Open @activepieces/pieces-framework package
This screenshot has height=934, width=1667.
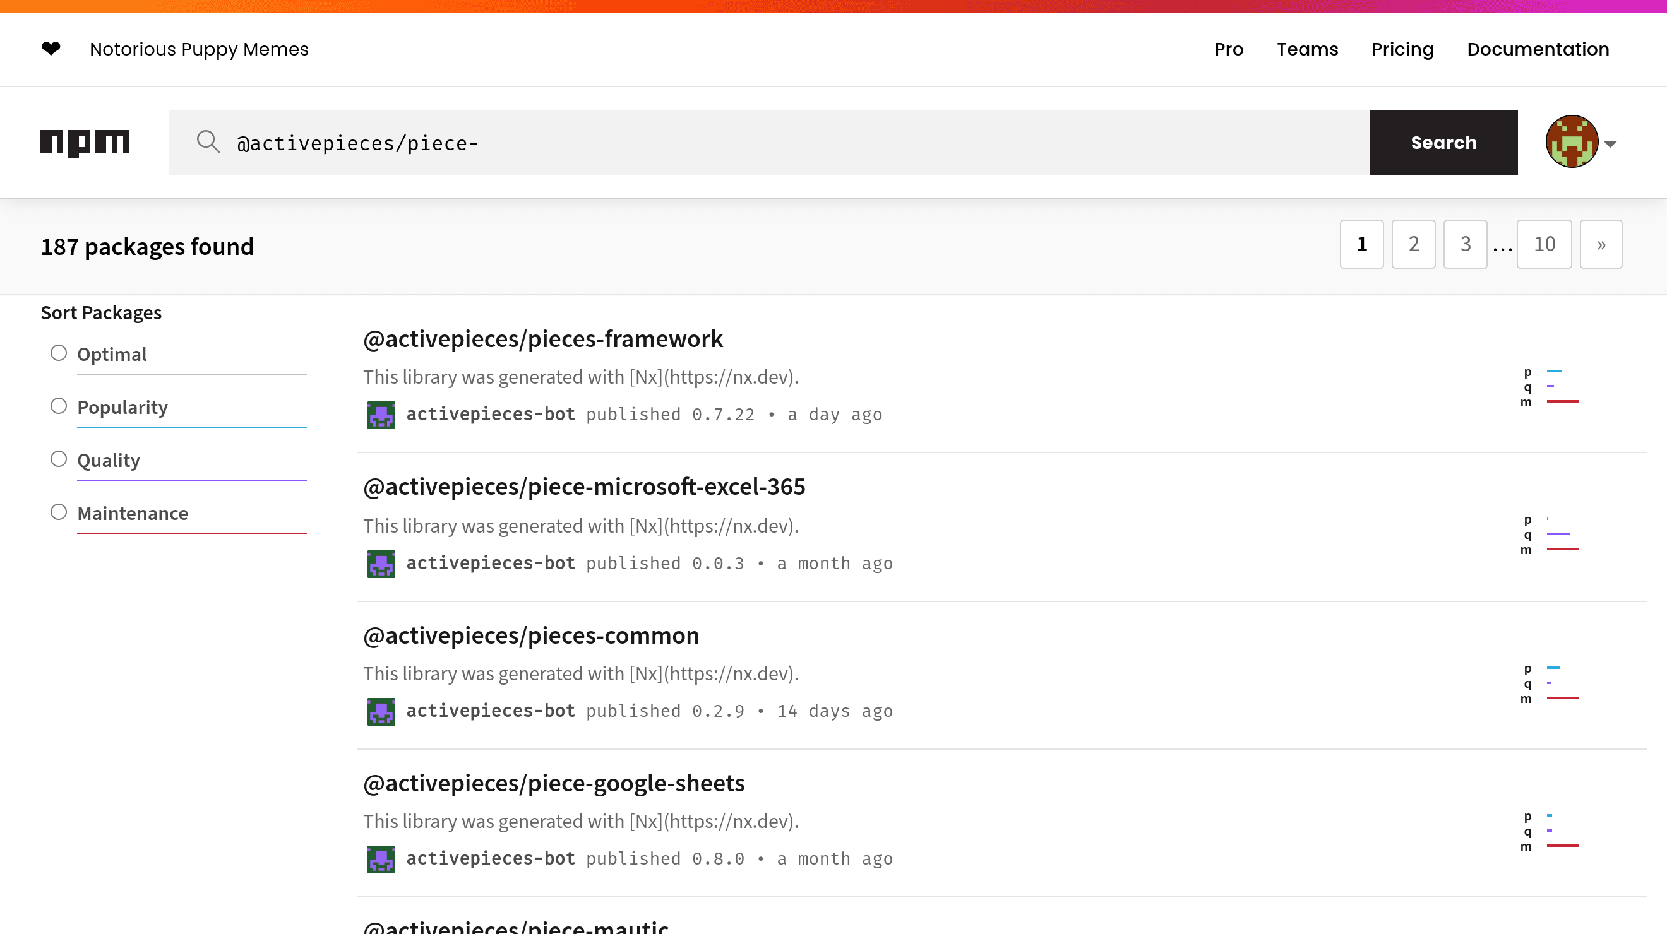coord(543,339)
